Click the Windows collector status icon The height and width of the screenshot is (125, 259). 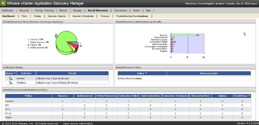[11, 83]
